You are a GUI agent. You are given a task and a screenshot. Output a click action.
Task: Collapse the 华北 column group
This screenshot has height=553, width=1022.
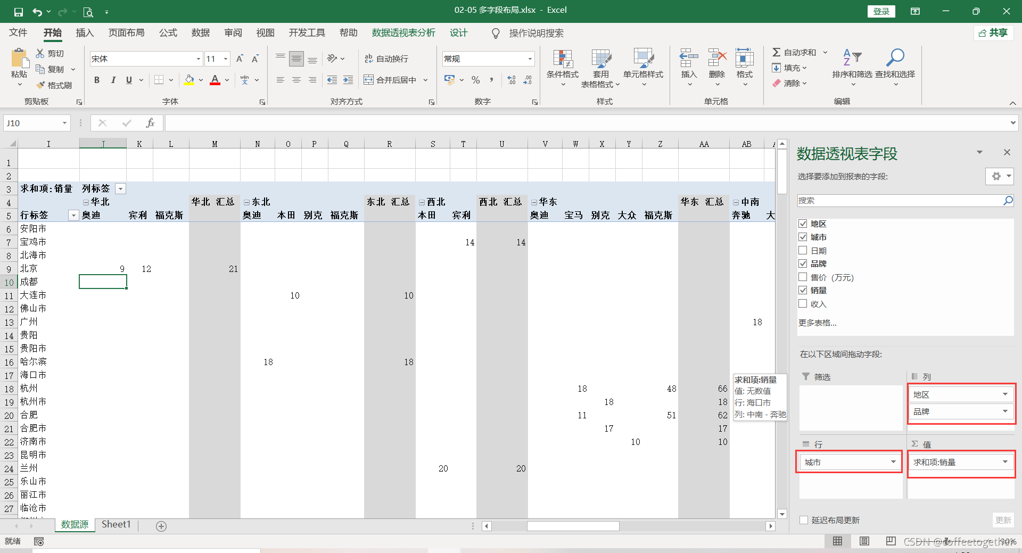[86, 202]
